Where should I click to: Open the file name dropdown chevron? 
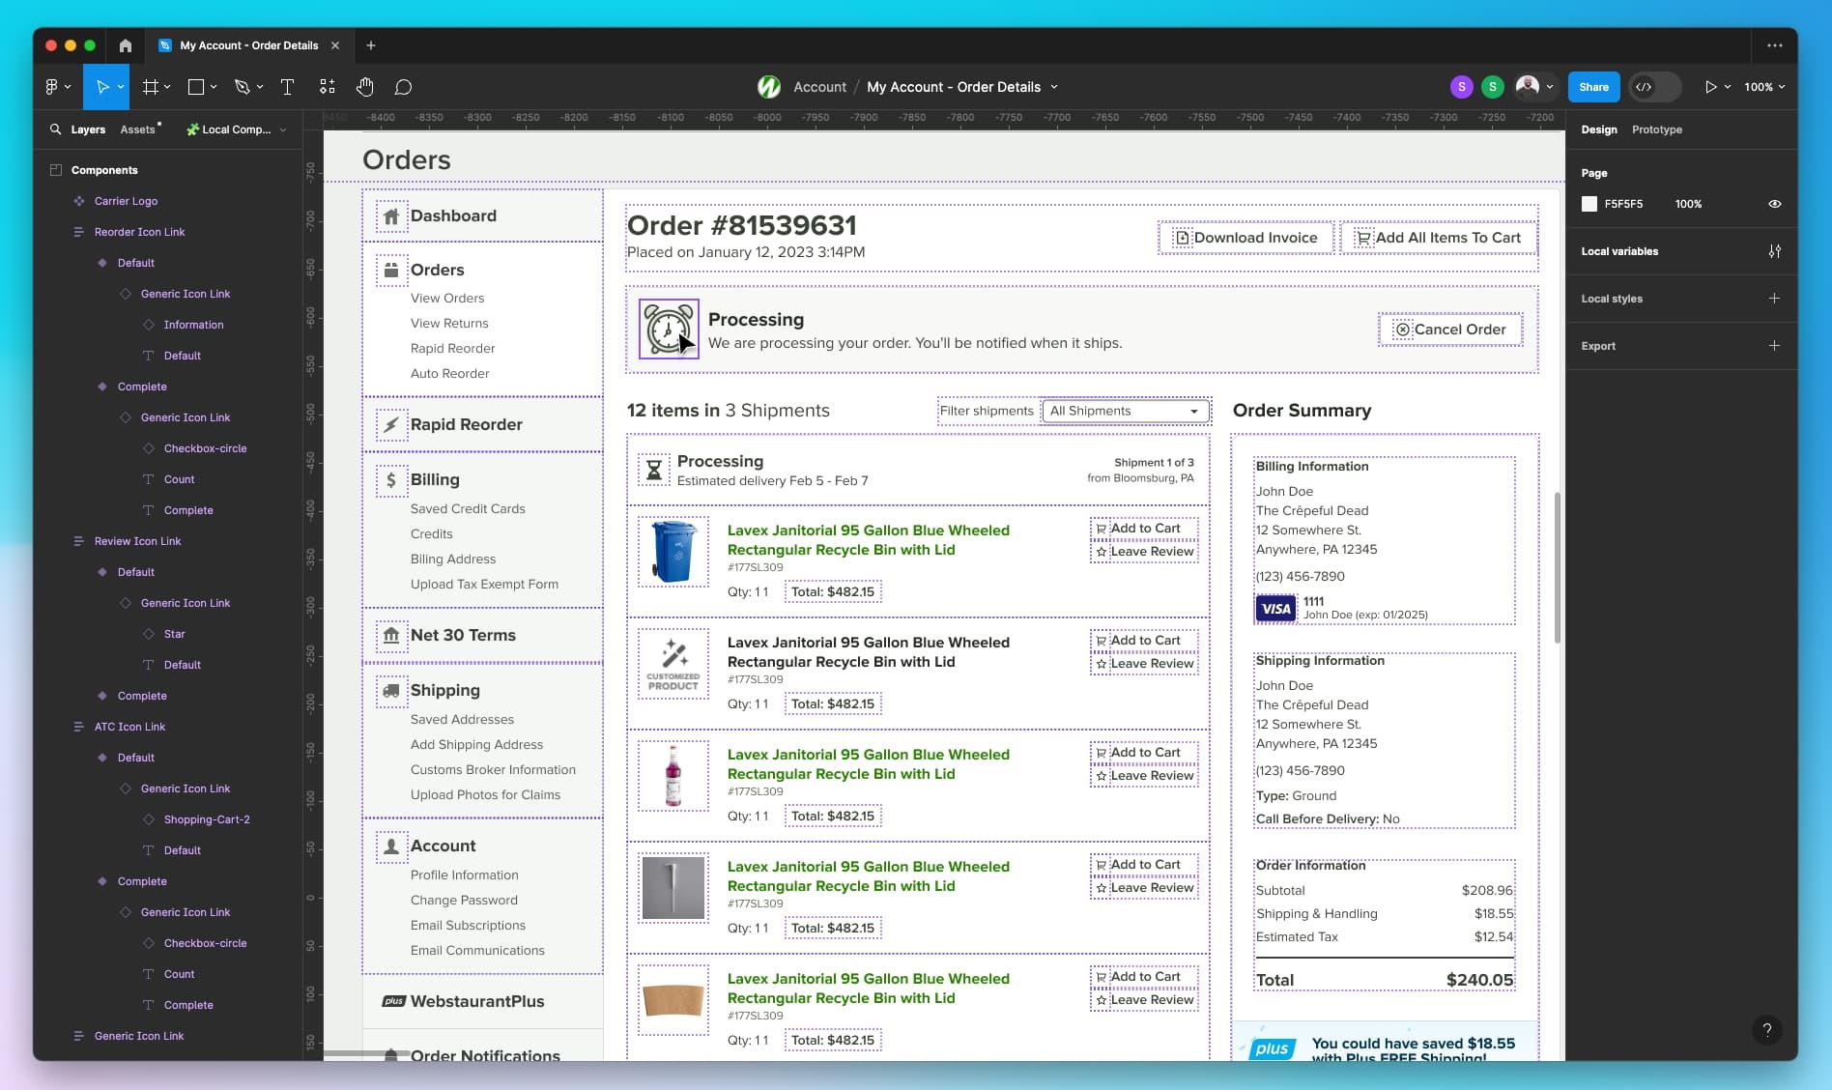tap(1054, 87)
